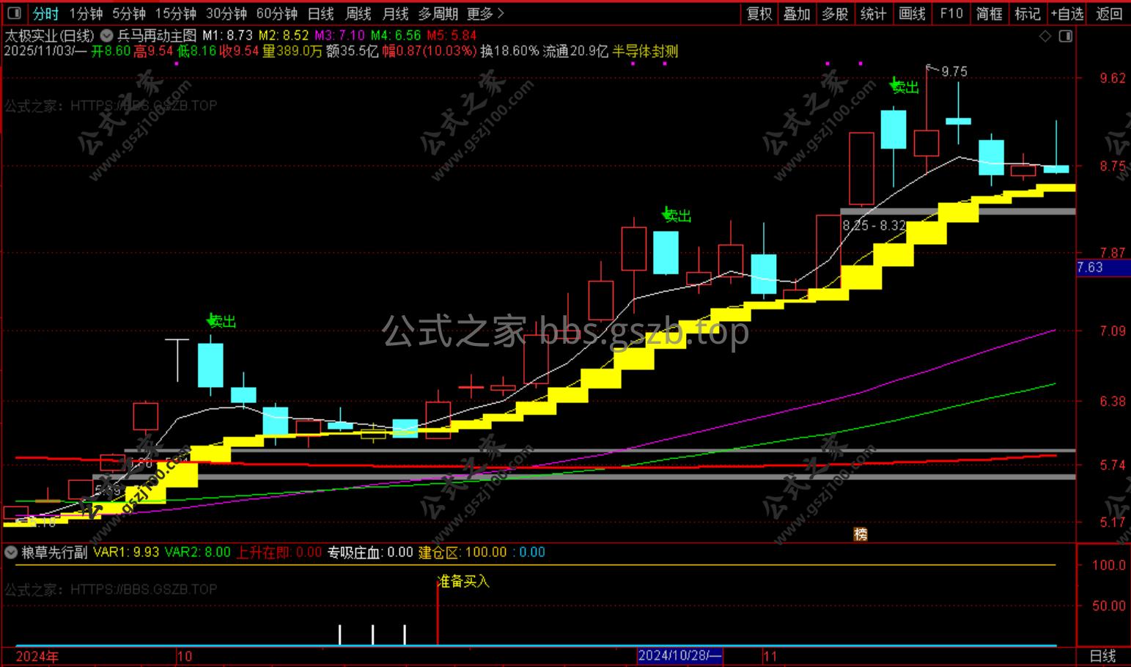Click the 建仓区: 100.00 value
Viewport: 1131px width, 667px height.
[x=463, y=552]
